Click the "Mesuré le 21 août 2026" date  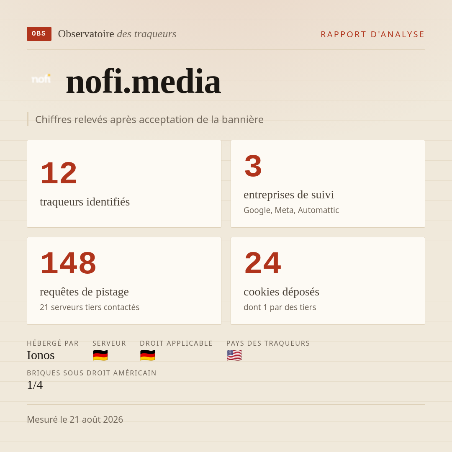pyautogui.click(x=75, y=419)
